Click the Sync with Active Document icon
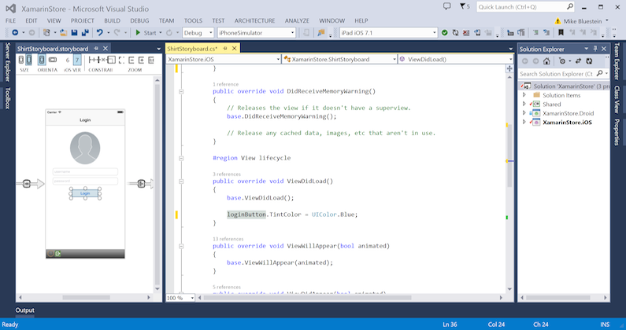 click(578, 61)
